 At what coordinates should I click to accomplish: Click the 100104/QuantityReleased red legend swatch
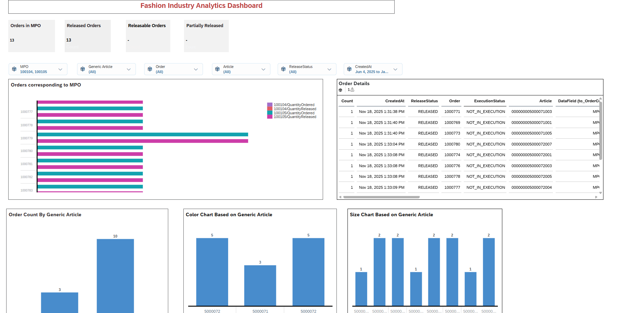[x=270, y=109]
